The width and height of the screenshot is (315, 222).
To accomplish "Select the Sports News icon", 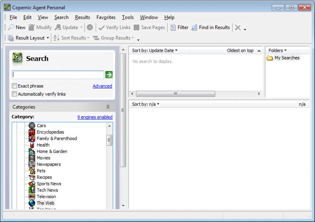I will [x=32, y=183].
